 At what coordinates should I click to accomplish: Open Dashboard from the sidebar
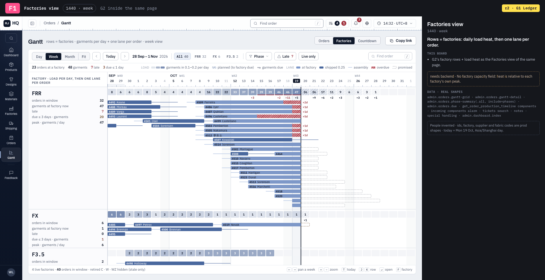pyautogui.click(x=11, y=52)
